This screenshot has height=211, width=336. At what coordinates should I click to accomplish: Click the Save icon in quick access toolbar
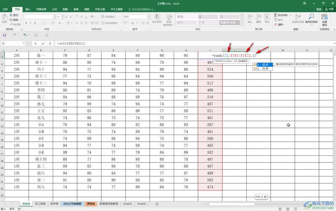(4, 35)
